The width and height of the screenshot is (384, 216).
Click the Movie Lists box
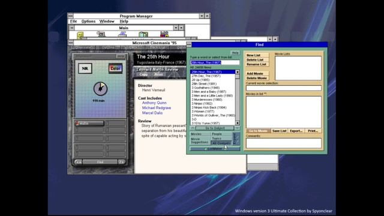pyautogui.click(x=298, y=68)
